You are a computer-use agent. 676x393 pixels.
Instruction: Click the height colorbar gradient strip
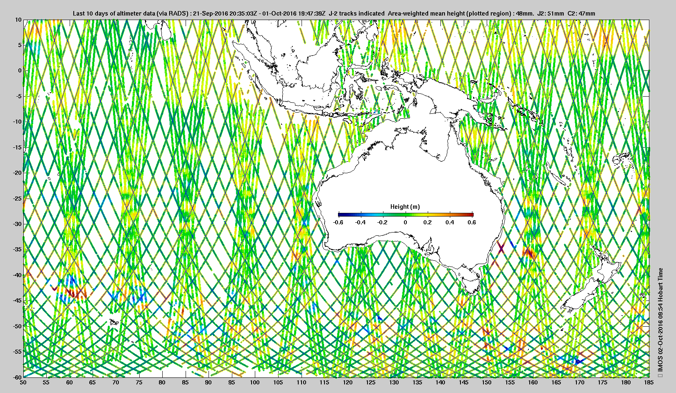pos(406,215)
